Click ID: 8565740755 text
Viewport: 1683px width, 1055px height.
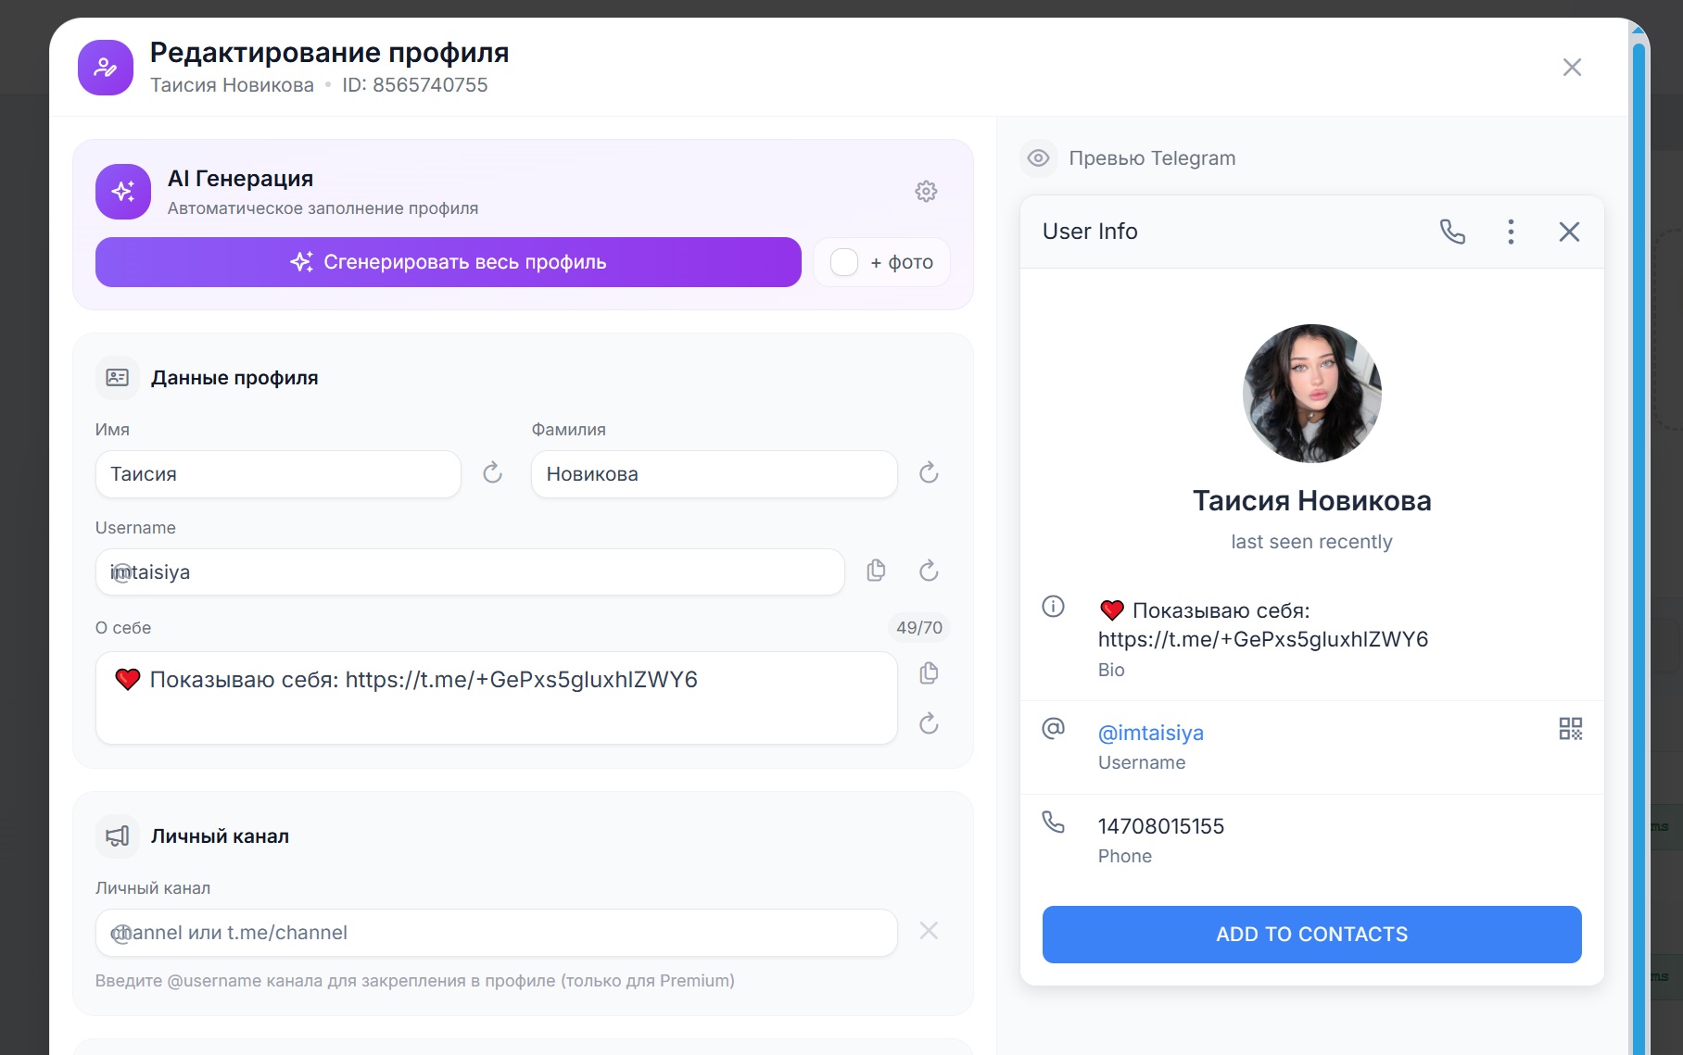click(x=415, y=85)
